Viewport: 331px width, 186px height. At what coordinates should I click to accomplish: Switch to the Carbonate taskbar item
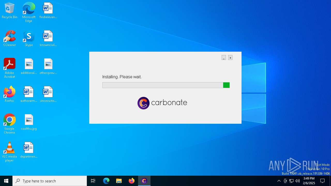pyautogui.click(x=144, y=181)
